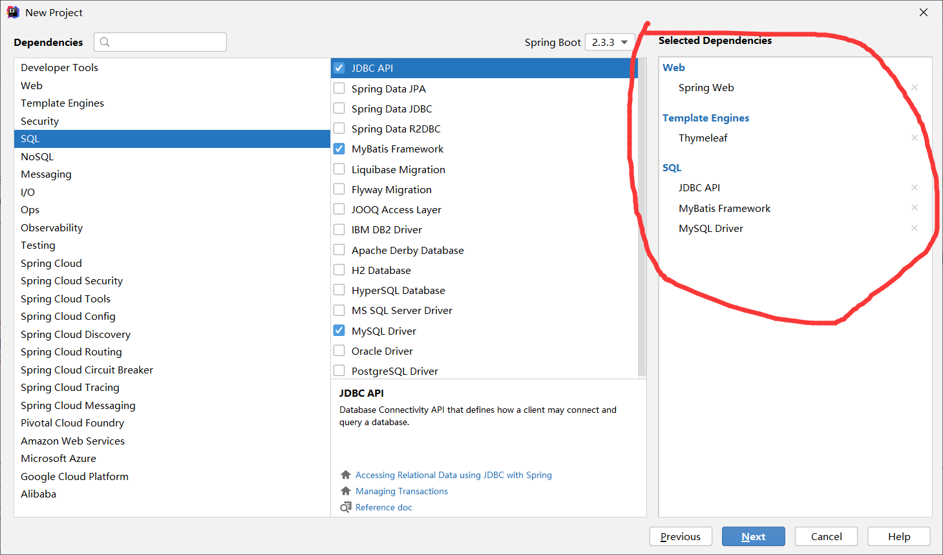
Task: Select the Security category
Action: click(x=172, y=121)
